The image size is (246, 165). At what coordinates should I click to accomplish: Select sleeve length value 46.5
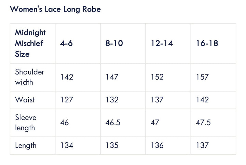[113, 122]
